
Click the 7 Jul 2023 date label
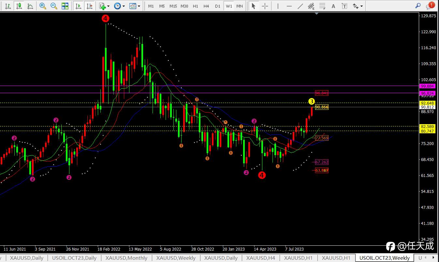[294, 249]
